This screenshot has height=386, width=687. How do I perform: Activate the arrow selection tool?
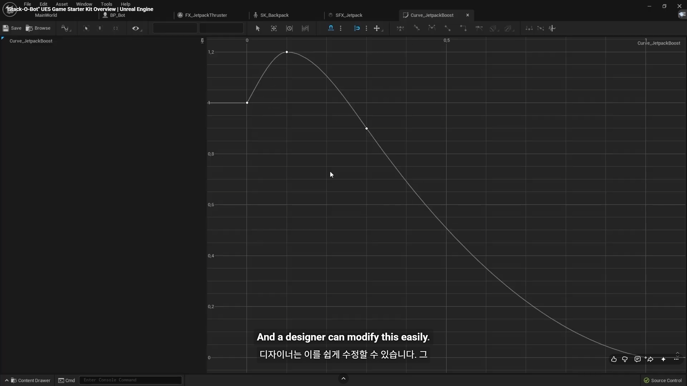(x=258, y=28)
